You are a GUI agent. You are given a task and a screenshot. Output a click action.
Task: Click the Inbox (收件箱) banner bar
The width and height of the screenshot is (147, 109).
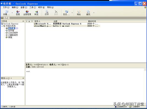pos(73,18)
